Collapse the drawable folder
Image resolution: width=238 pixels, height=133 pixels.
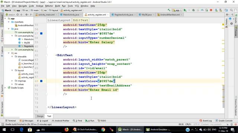click(12, 57)
